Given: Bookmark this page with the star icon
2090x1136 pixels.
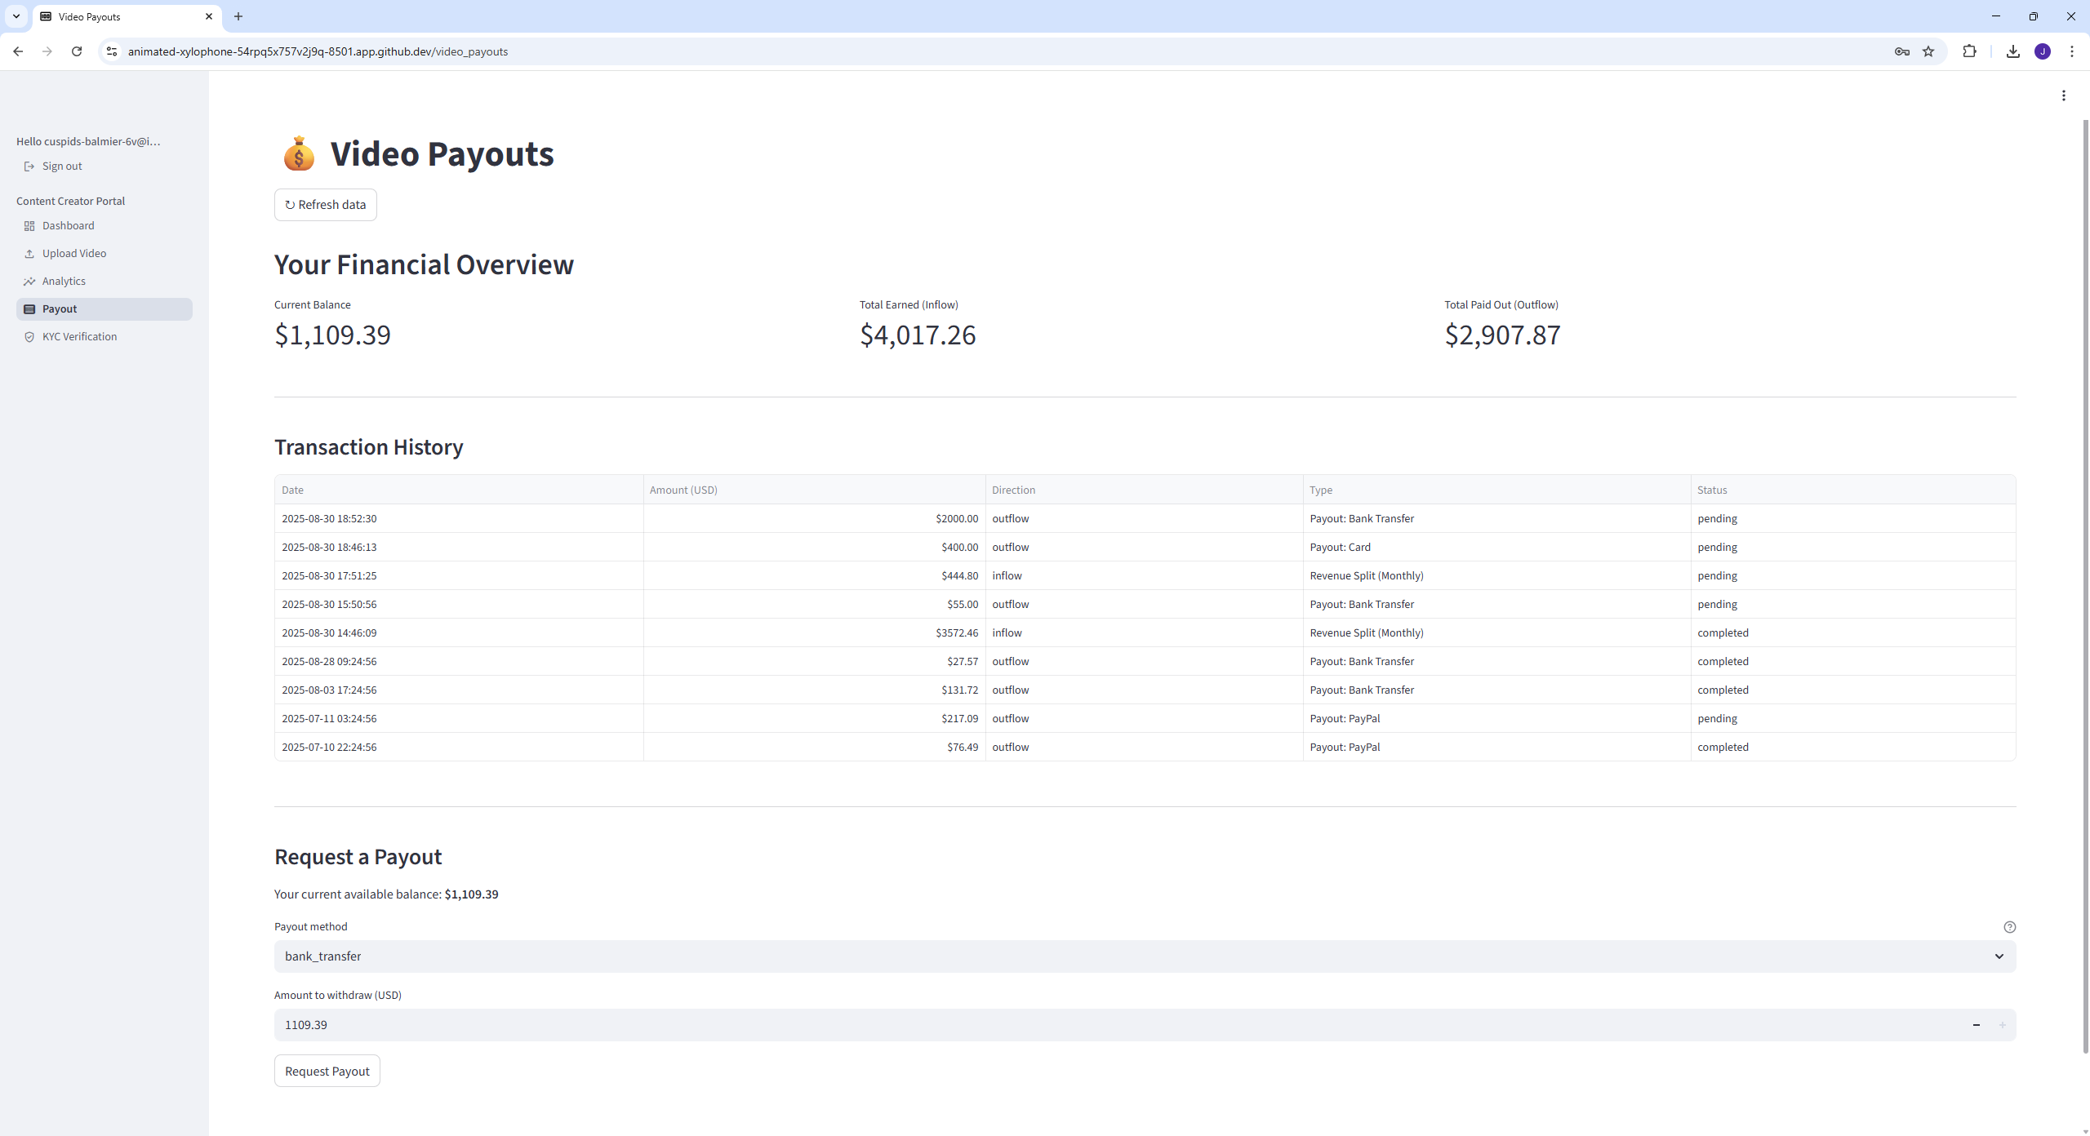Looking at the screenshot, I should pos(1928,51).
